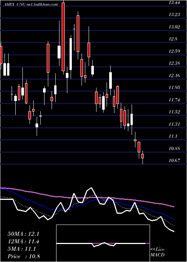Click the MACD indicator panel

pyautogui.click(x=103, y=243)
